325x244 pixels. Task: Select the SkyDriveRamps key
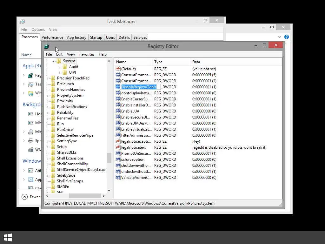[x=70, y=181]
